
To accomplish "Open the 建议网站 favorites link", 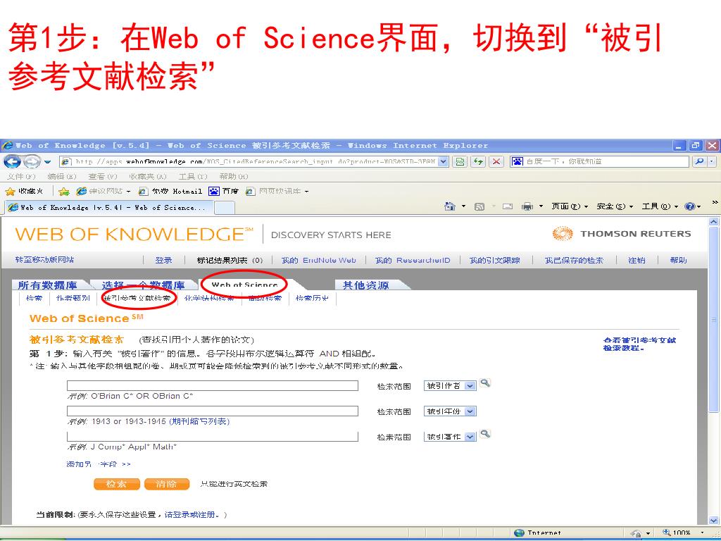I will point(104,191).
